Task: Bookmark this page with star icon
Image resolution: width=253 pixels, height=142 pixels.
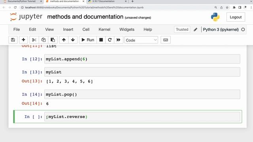Action: click(227, 7)
